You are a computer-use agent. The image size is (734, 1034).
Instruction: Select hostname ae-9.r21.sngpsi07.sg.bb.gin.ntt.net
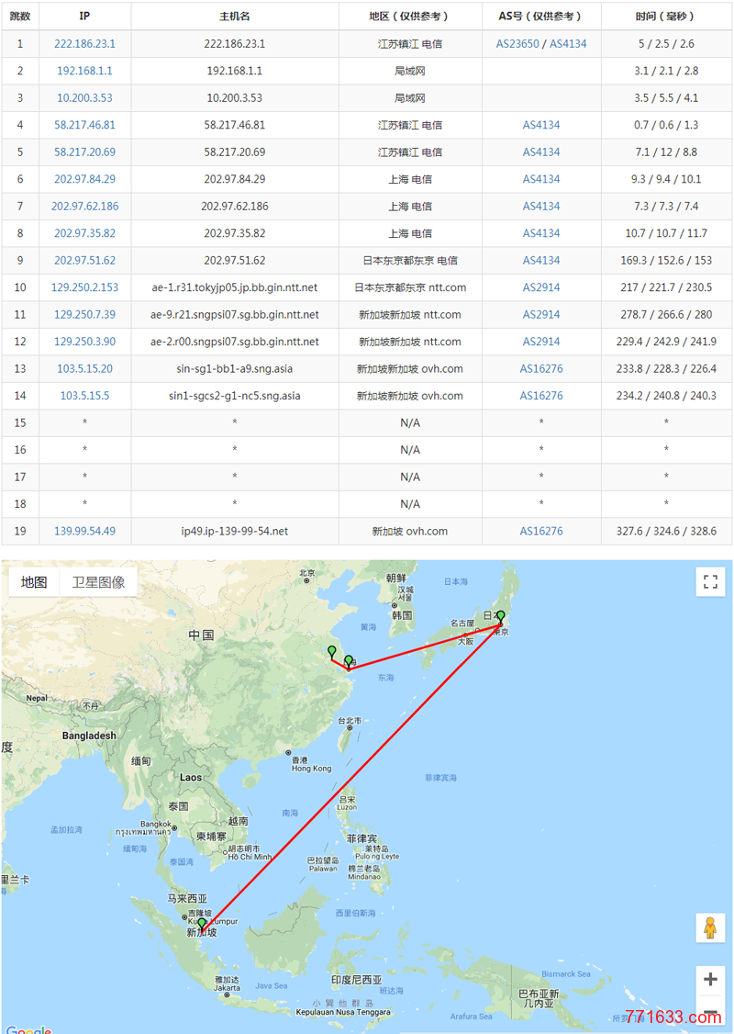click(235, 315)
